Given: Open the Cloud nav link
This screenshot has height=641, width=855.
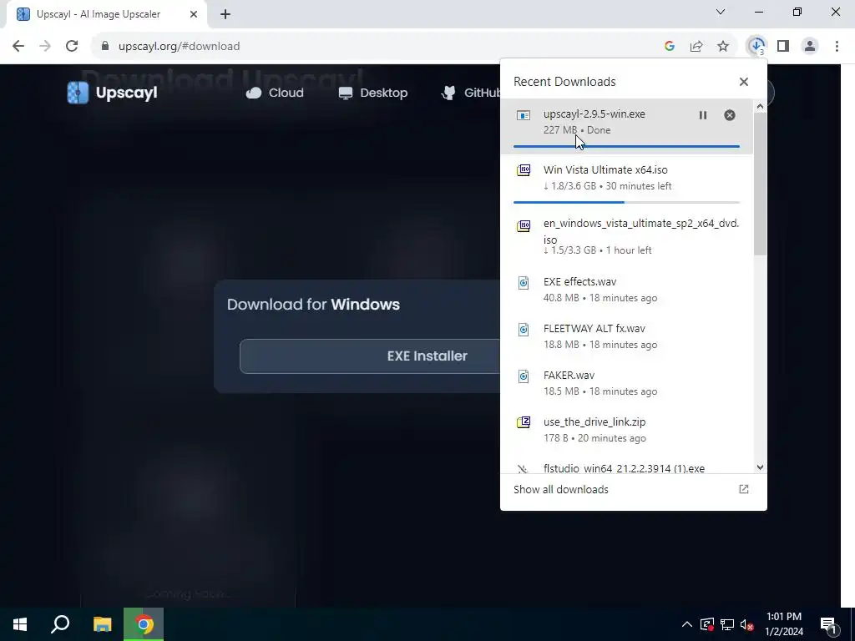Looking at the screenshot, I should (275, 93).
